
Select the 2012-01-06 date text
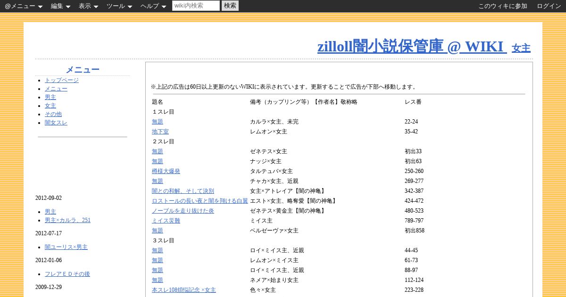pos(49,260)
